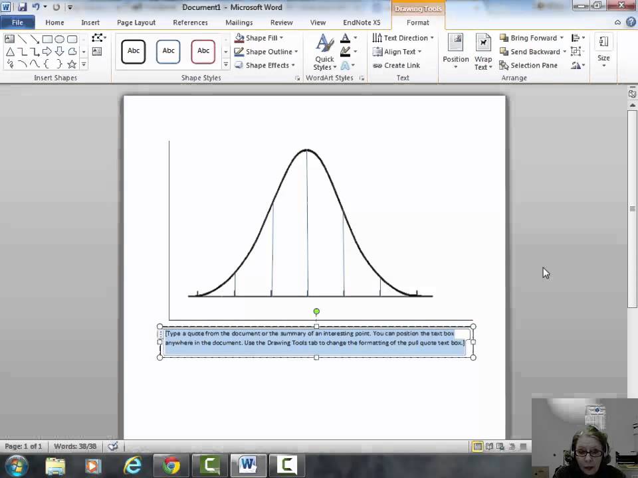Click the Create Link button
This screenshot has width=638, height=478.
[x=396, y=65]
